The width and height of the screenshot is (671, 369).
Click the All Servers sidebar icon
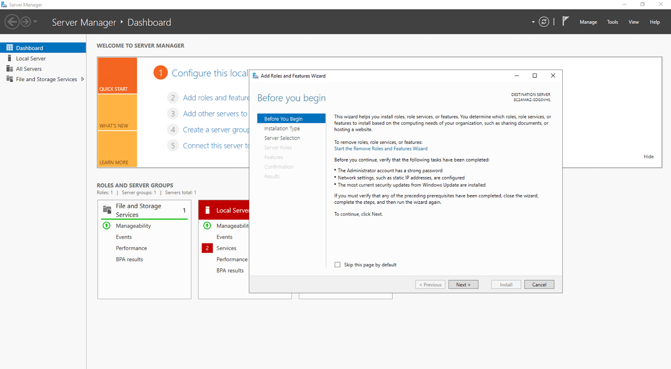[x=10, y=69]
